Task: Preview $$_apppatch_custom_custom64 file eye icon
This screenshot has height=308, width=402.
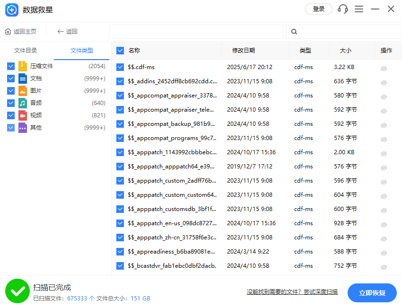Action: (384, 196)
